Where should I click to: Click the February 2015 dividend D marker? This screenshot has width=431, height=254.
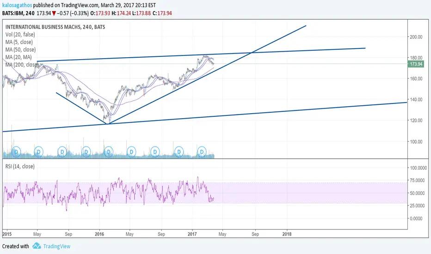tap(16, 151)
